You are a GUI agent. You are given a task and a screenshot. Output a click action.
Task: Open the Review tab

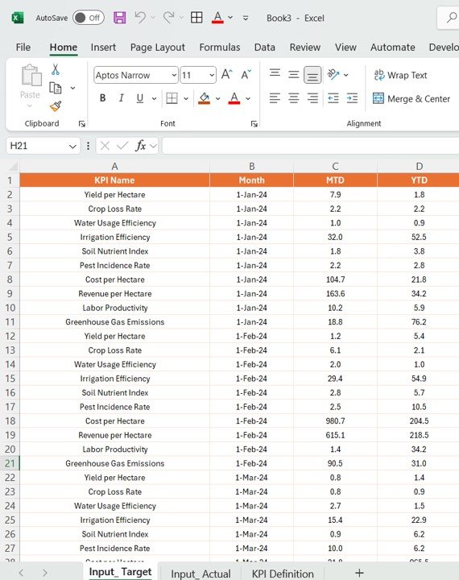point(304,48)
